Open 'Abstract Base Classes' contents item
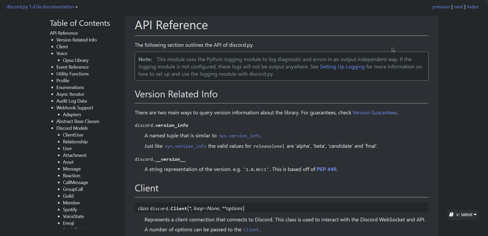This screenshot has width=488, height=236. [x=78, y=121]
